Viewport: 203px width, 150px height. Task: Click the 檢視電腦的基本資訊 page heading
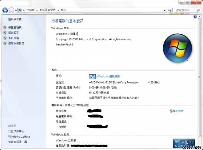click(x=67, y=21)
